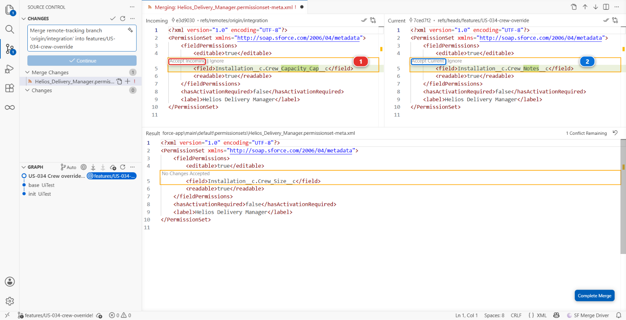
Task: Select US-034 Crew override commit in graph
Action: point(57,176)
